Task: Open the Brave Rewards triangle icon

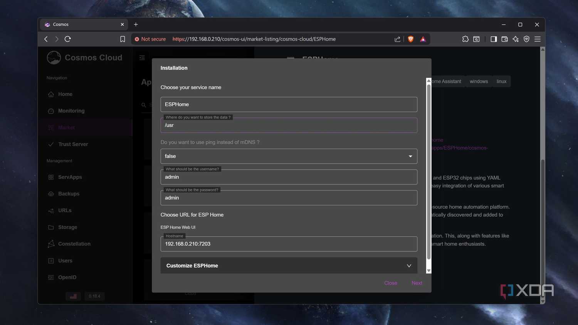Action: click(x=423, y=39)
